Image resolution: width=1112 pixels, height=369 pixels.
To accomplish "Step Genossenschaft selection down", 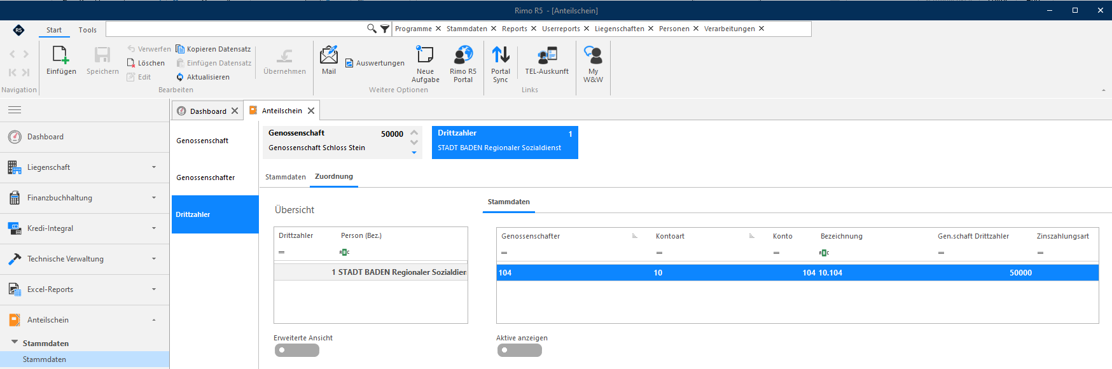I will pos(414,143).
